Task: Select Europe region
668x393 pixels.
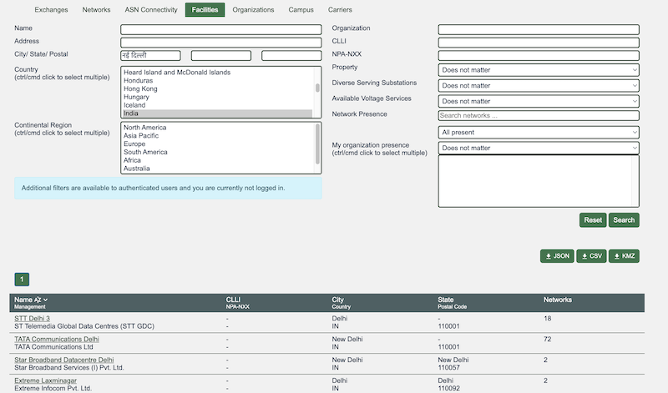Action: 217,144
